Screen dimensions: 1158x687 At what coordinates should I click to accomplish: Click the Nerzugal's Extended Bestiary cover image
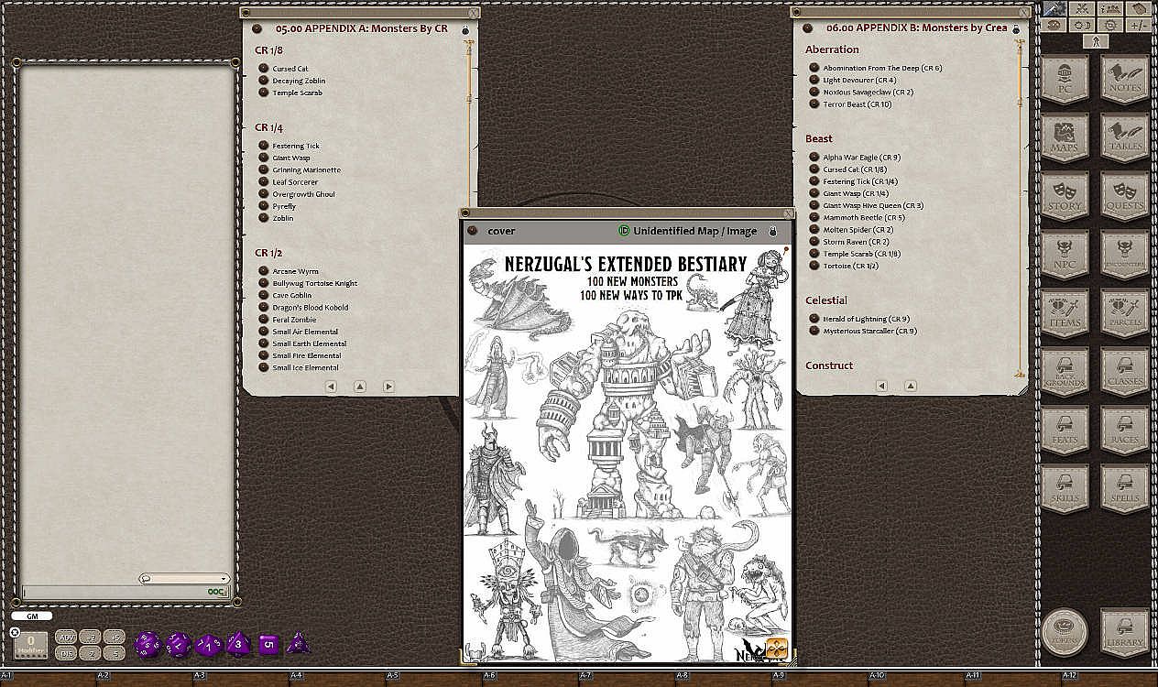(x=628, y=453)
